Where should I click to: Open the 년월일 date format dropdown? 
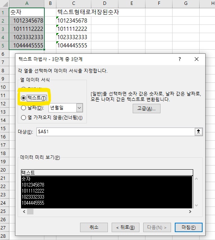(79, 108)
